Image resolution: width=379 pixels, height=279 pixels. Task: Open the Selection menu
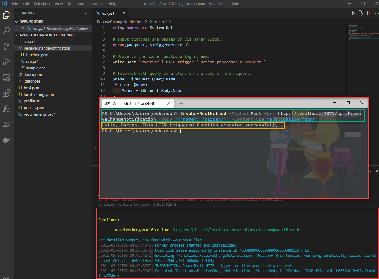tap(42, 3)
